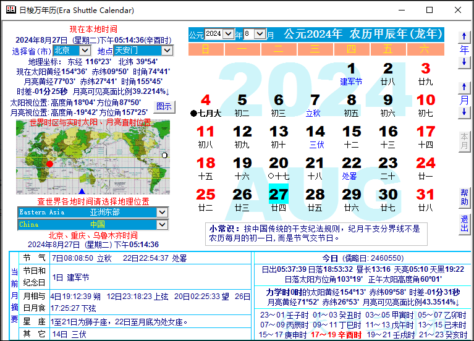Select August 29 廿六
Image resolution: width=474 pixels, height=341 pixels.
point(351,200)
